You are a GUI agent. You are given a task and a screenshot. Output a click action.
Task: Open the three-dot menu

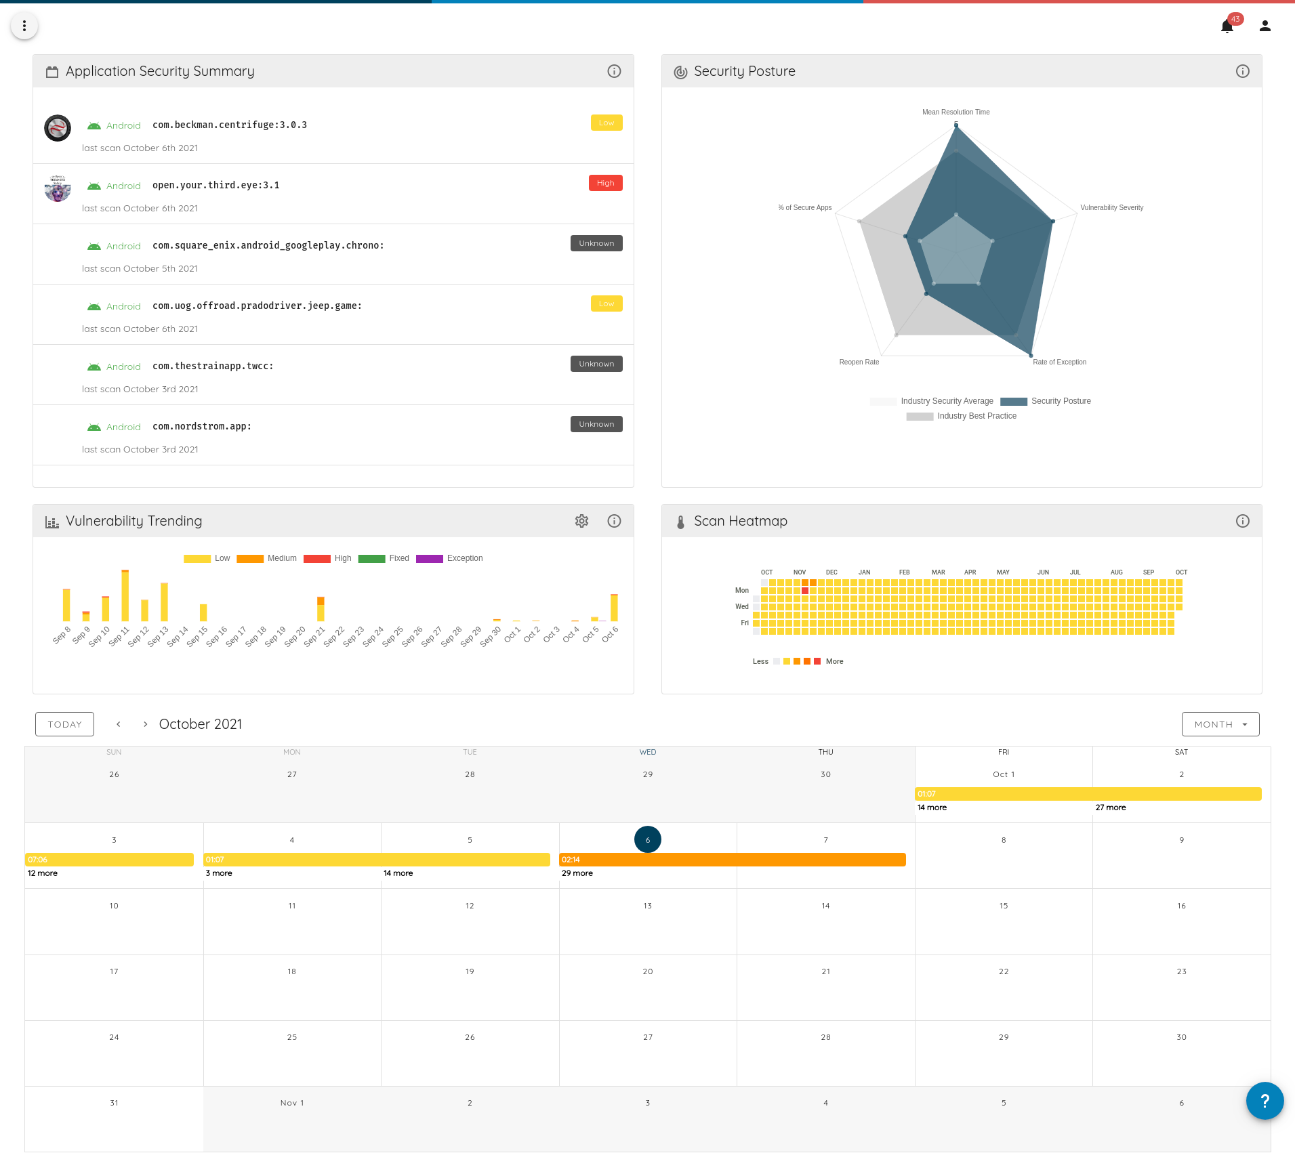tap(24, 26)
